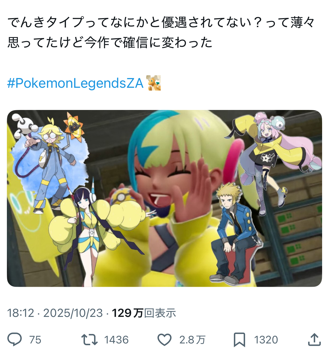Screen dimensions: 329x360
Task: Toggle the bookmark icon for this tweet
Action: 239,340
